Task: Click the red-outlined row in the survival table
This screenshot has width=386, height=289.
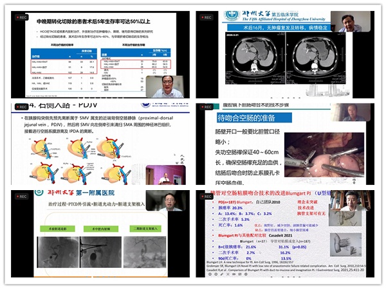Action: click(138, 66)
